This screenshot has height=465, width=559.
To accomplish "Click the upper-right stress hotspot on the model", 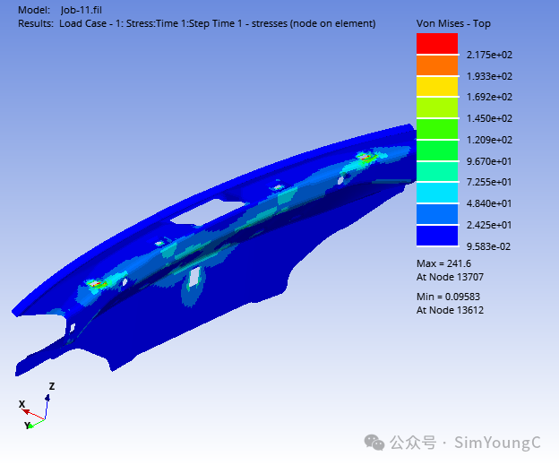I will pos(365,157).
